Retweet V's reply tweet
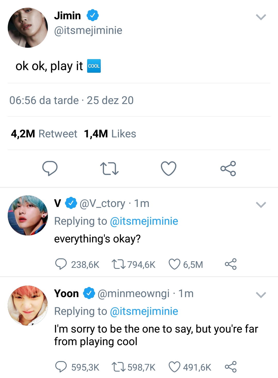Viewport: 278px width, 378px height. [118, 264]
